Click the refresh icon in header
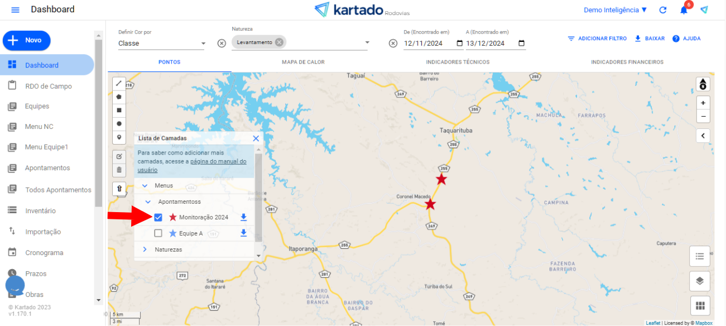 tap(663, 10)
